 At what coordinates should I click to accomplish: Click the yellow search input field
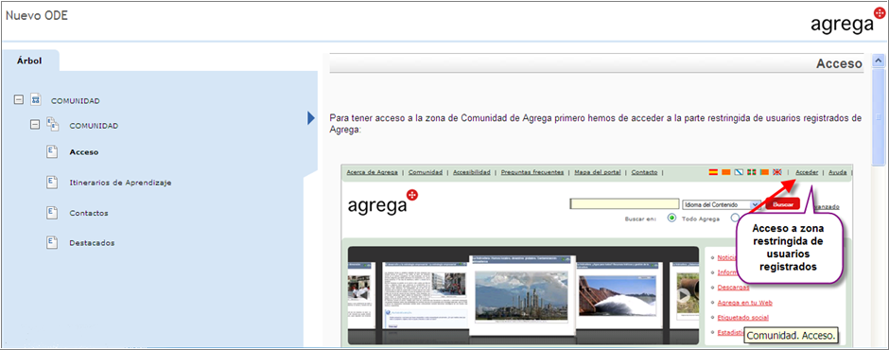click(x=624, y=203)
